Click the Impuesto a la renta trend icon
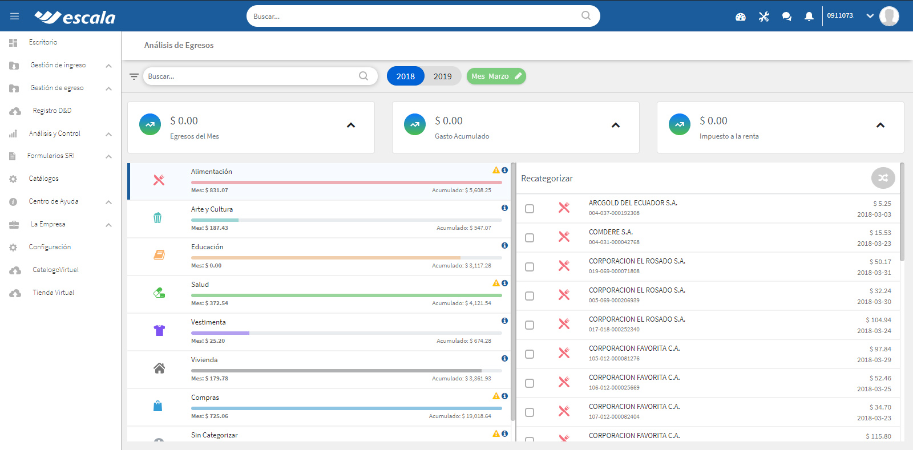This screenshot has height=450, width=913. click(x=680, y=124)
